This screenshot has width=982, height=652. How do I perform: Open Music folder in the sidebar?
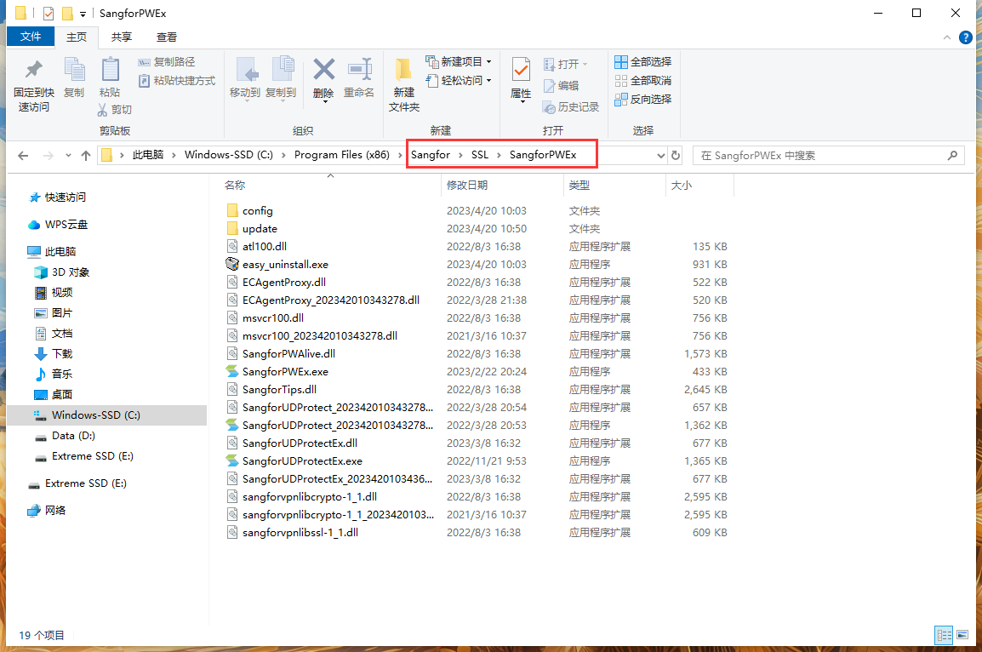(61, 374)
